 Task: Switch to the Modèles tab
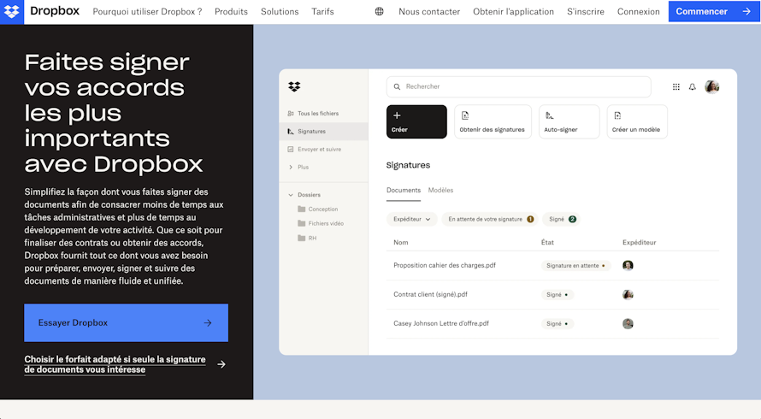(x=440, y=191)
